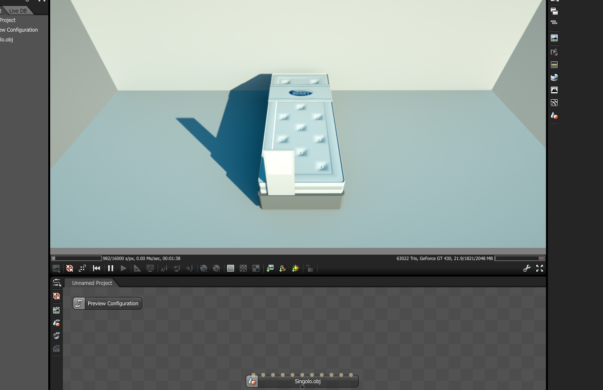The width and height of the screenshot is (603, 390).
Task: Click the recenter view target icon in render toolbar
Action: pos(82,268)
